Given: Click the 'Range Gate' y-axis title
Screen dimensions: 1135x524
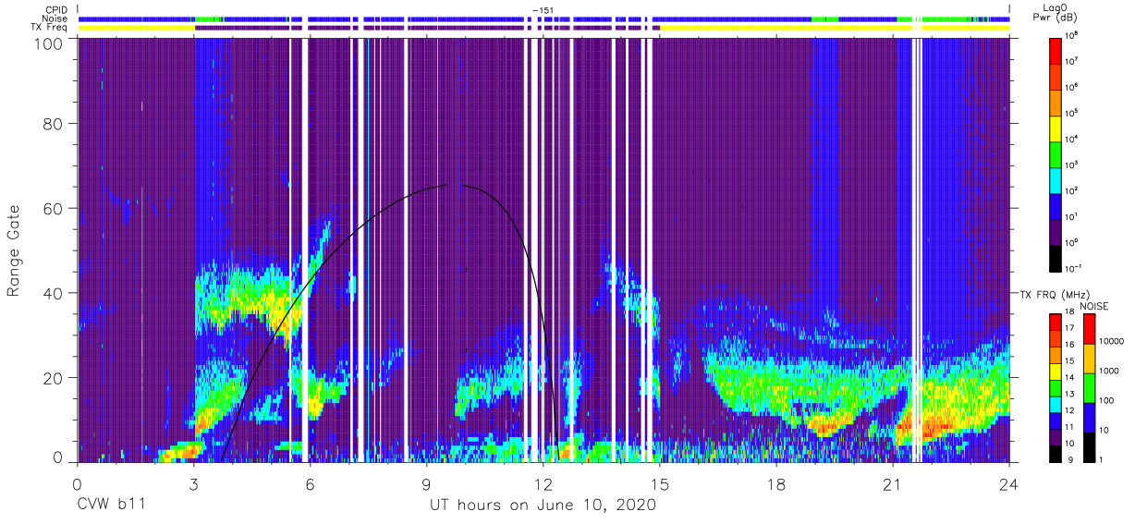Looking at the screenshot, I should (x=14, y=251).
